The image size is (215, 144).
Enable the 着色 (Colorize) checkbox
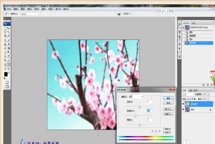click(164, 129)
